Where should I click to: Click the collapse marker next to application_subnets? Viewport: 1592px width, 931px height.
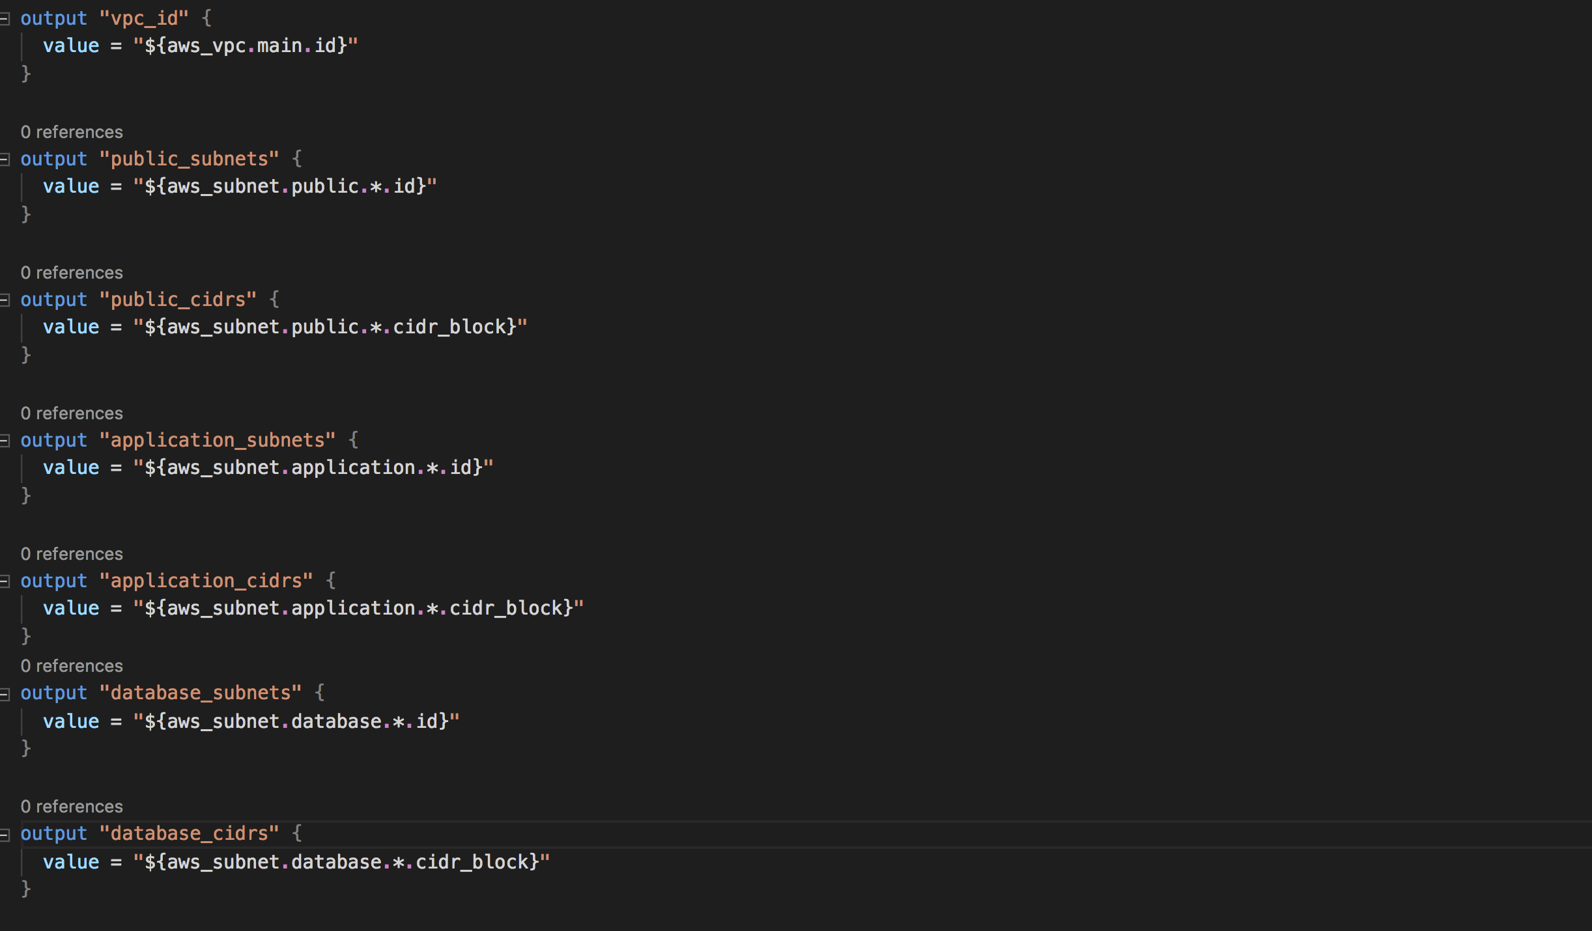(6, 441)
